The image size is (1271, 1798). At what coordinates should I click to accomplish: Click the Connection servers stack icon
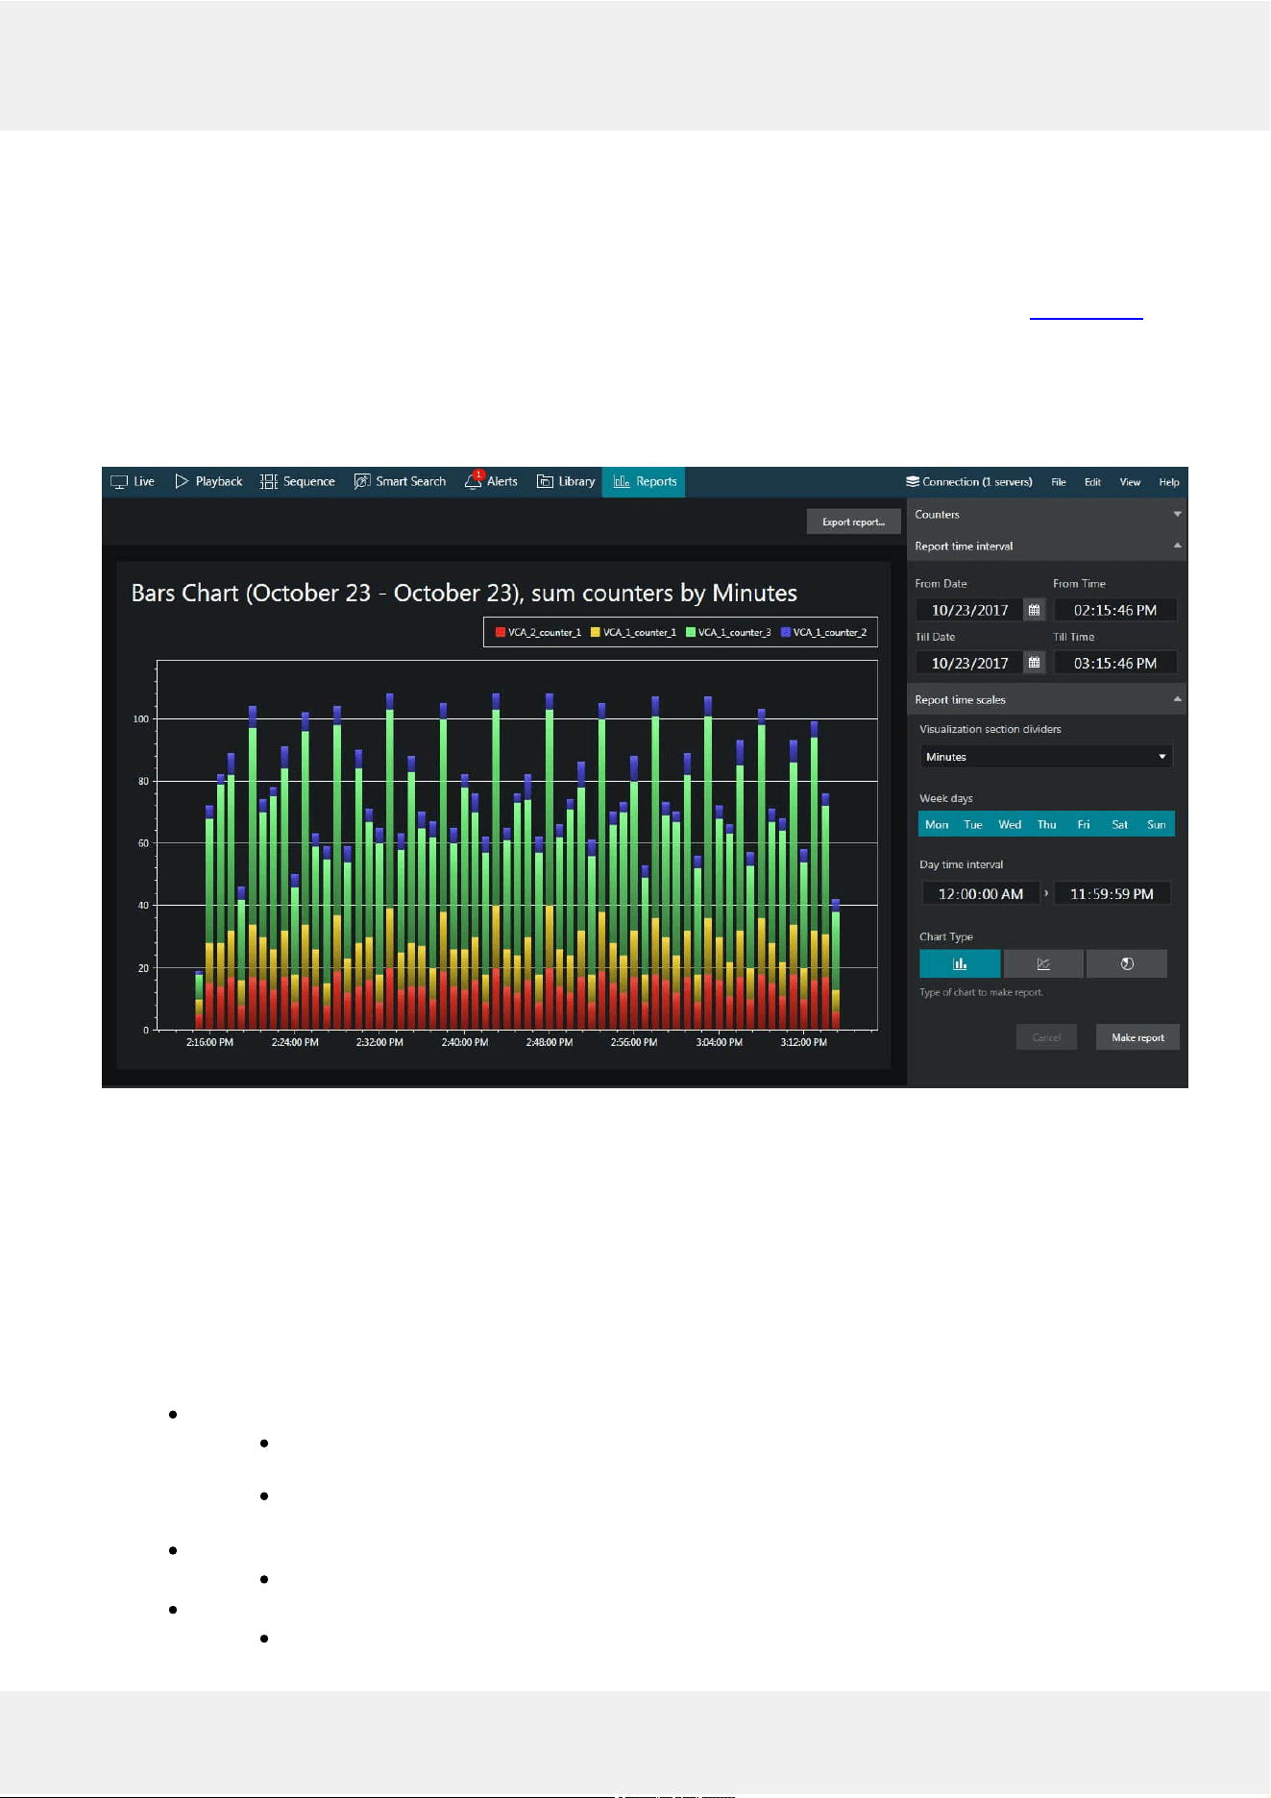(x=913, y=481)
